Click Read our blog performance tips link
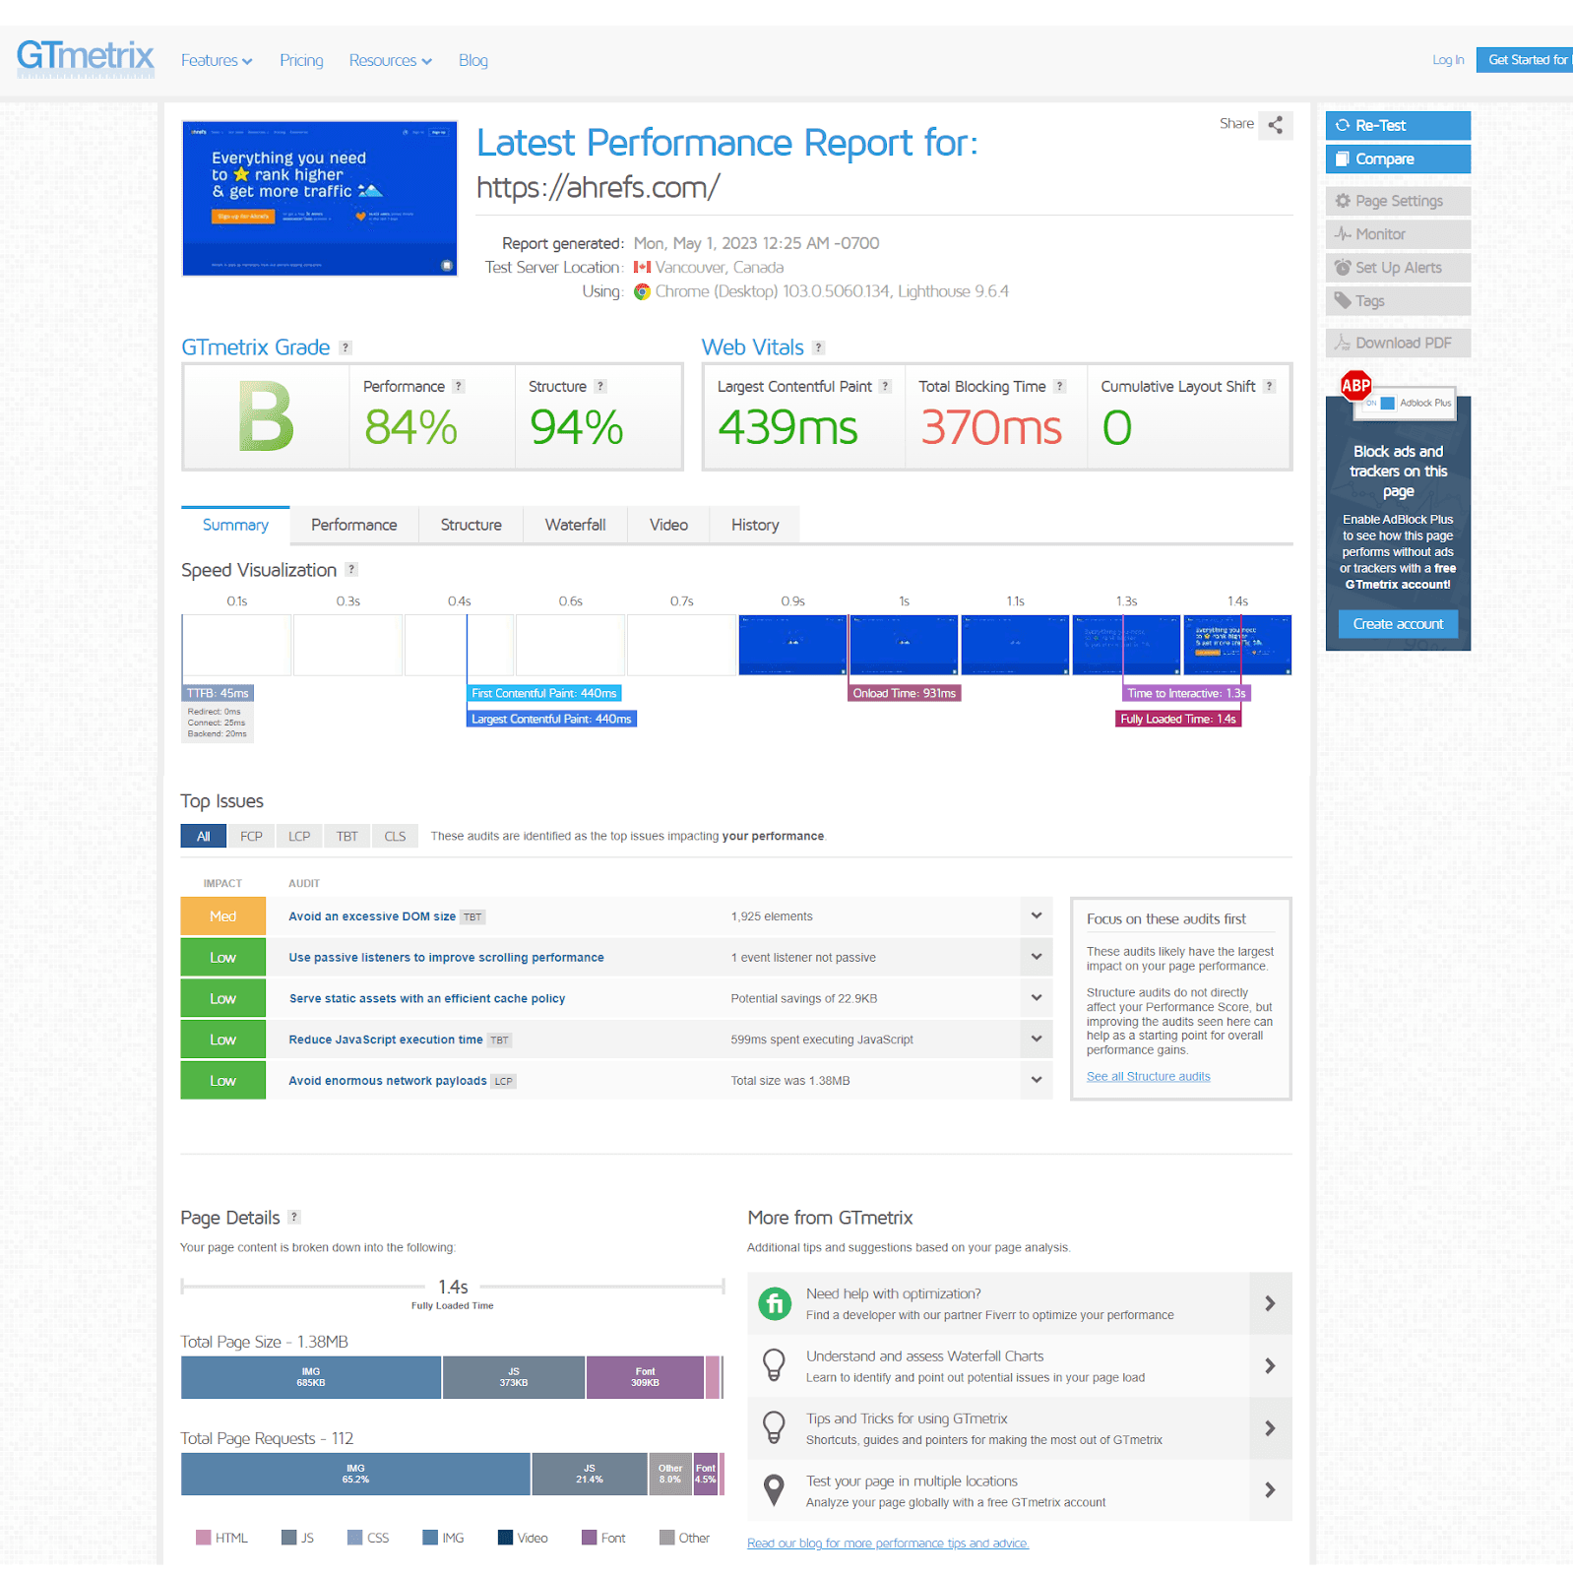 point(888,1543)
